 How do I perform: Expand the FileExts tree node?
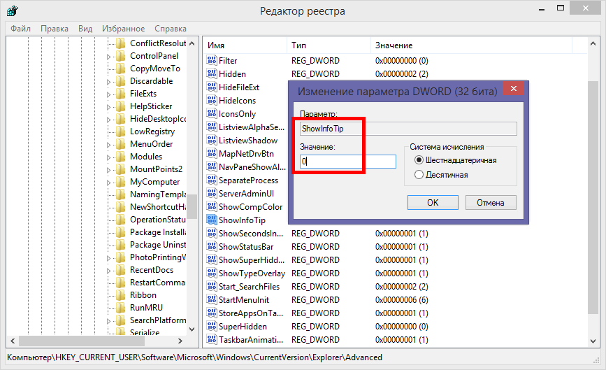109,94
